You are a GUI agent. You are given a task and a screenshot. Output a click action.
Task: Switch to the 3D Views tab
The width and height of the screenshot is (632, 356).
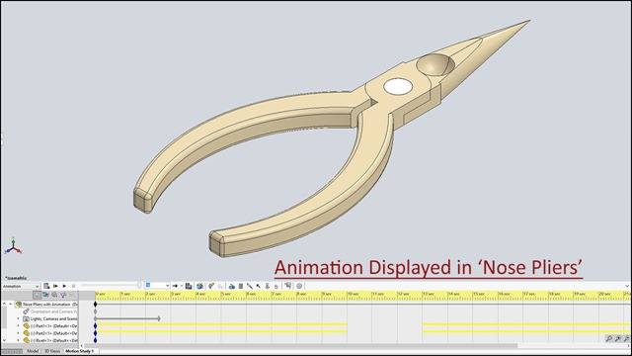tap(52, 351)
